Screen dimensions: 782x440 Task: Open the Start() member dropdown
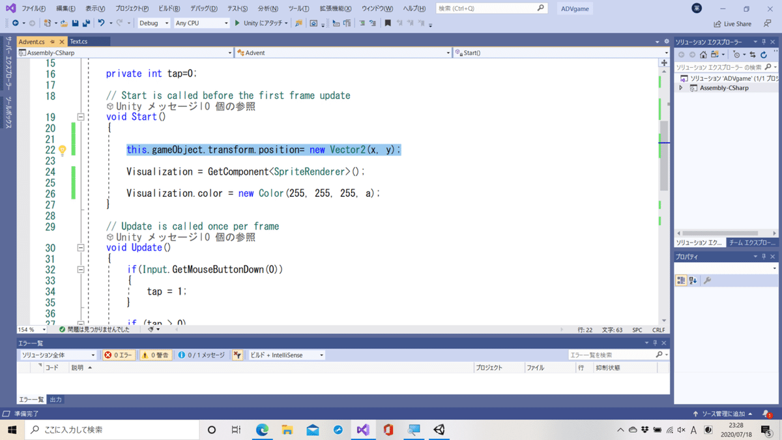pyautogui.click(x=561, y=53)
